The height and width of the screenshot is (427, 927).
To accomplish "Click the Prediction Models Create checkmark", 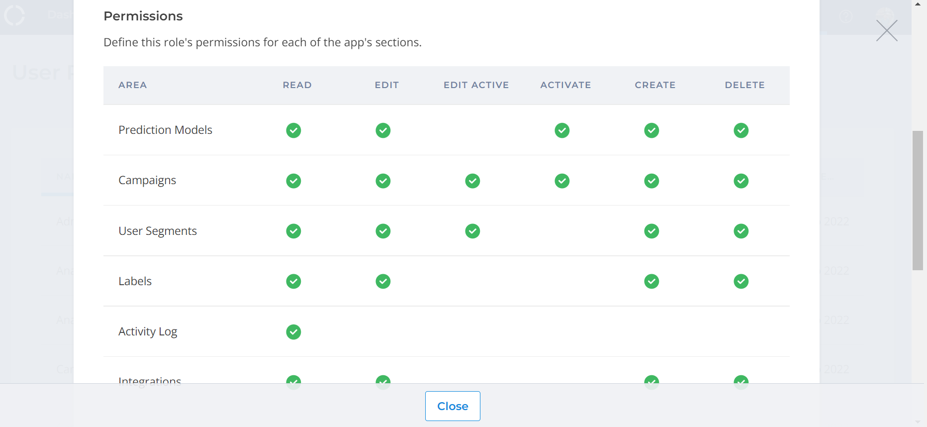I will click(651, 130).
